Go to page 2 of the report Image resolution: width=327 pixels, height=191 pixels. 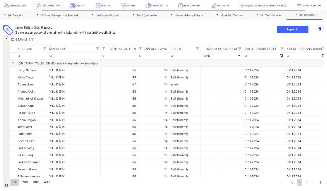(x=306, y=182)
